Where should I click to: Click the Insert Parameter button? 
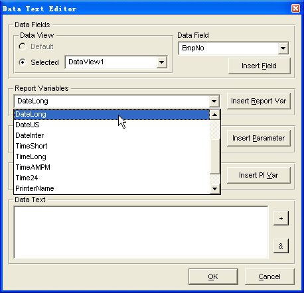258,138
